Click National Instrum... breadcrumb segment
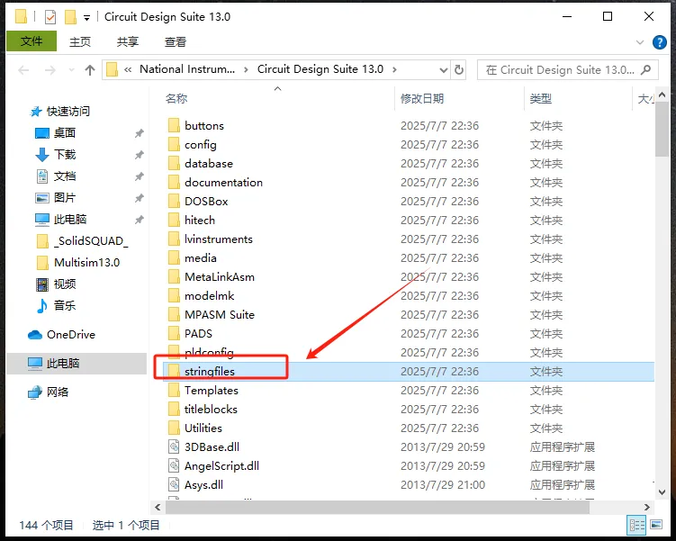676x541 pixels. tap(187, 69)
